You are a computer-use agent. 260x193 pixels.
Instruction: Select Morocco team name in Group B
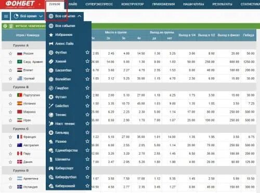29,112
